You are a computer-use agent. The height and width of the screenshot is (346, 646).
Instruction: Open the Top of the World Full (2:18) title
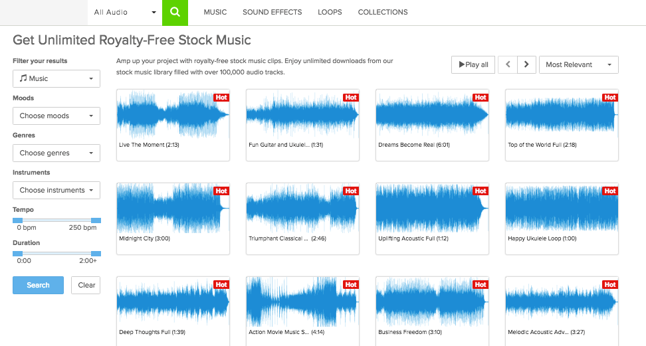[x=542, y=145]
